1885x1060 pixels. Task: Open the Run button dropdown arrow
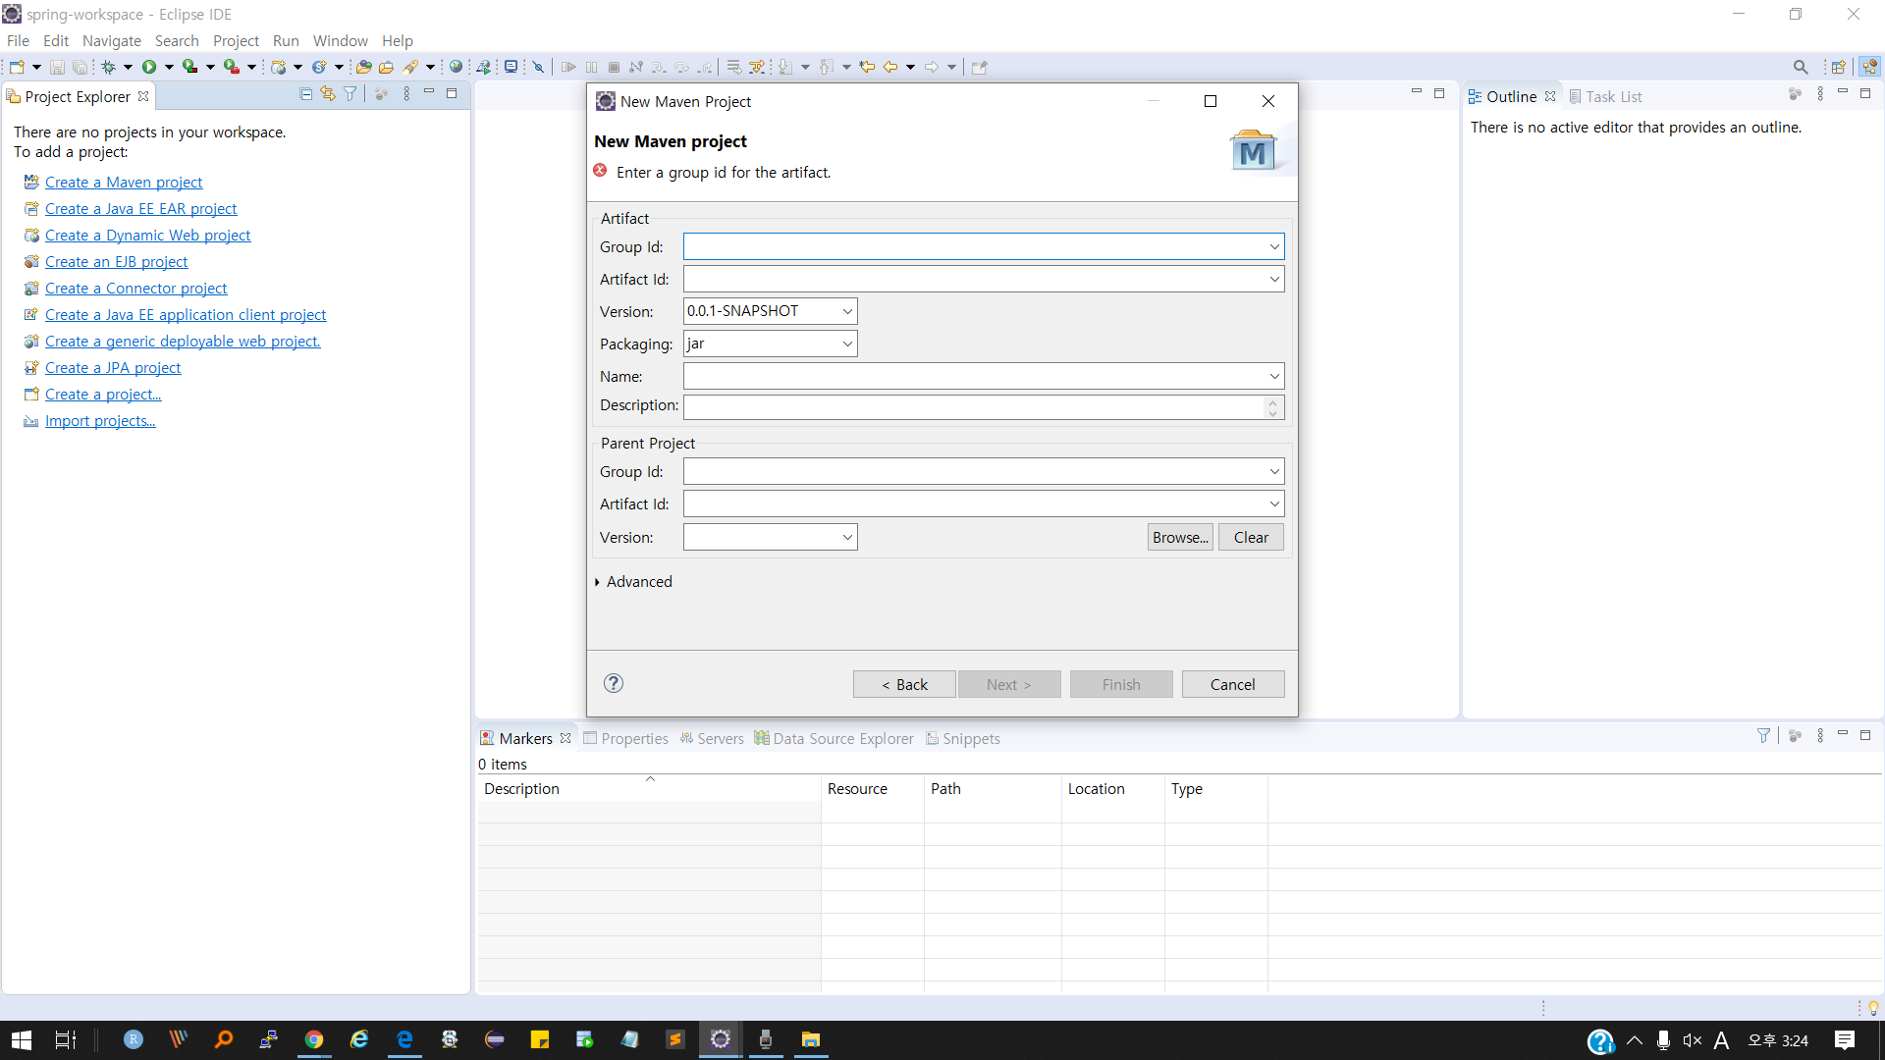[x=169, y=67]
